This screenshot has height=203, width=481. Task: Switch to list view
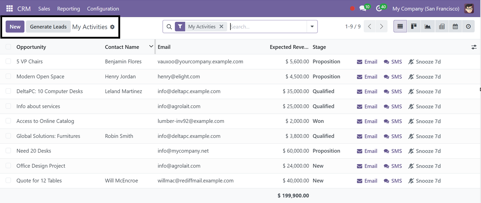[x=400, y=26]
